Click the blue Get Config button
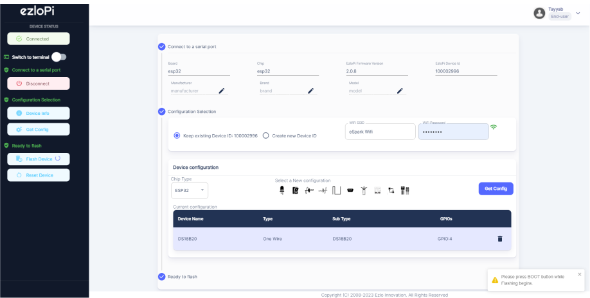590x298 pixels. tap(496, 189)
